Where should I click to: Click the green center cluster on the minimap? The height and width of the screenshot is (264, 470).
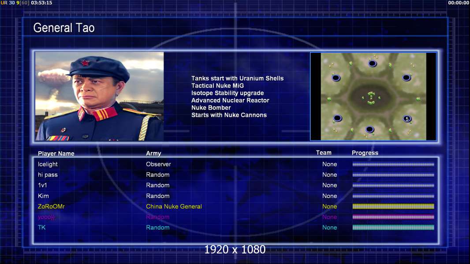pyautogui.click(x=371, y=98)
